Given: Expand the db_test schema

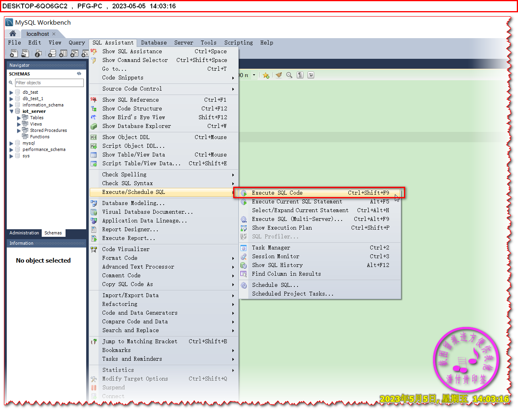Looking at the screenshot, I should point(11,92).
